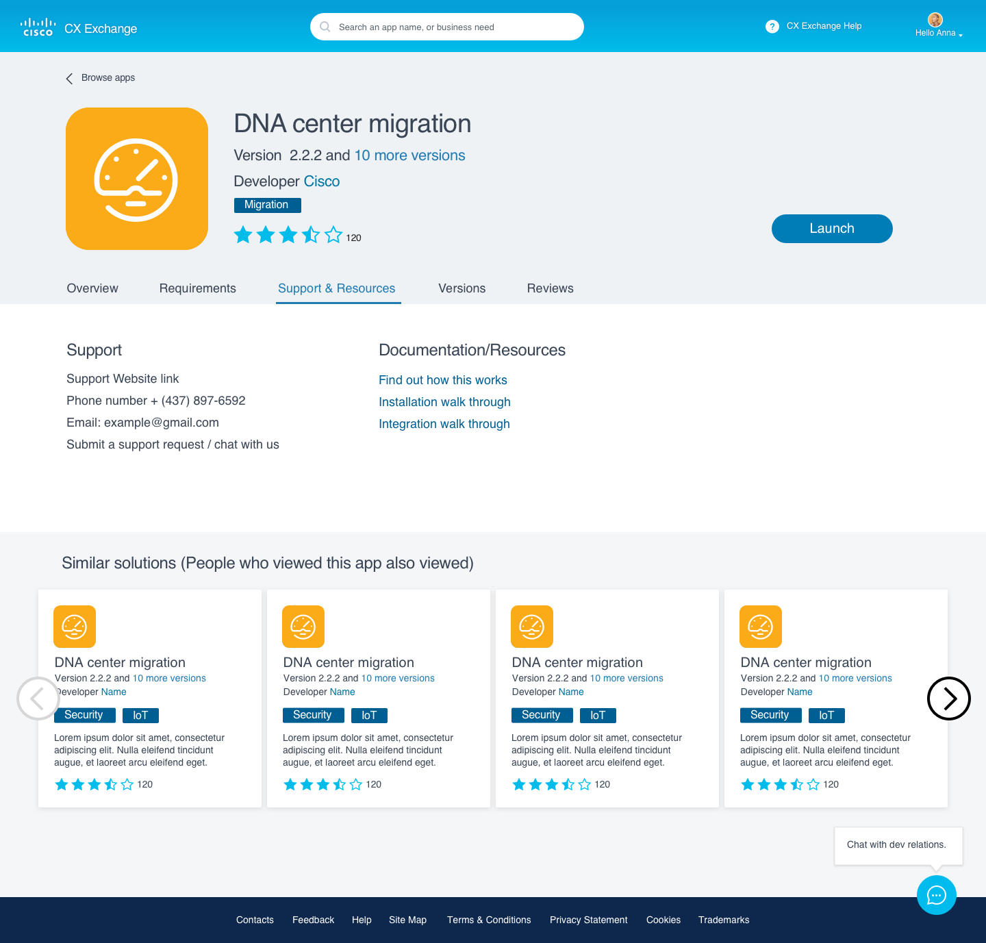
Task: Click the Migration tag
Action: coord(267,205)
